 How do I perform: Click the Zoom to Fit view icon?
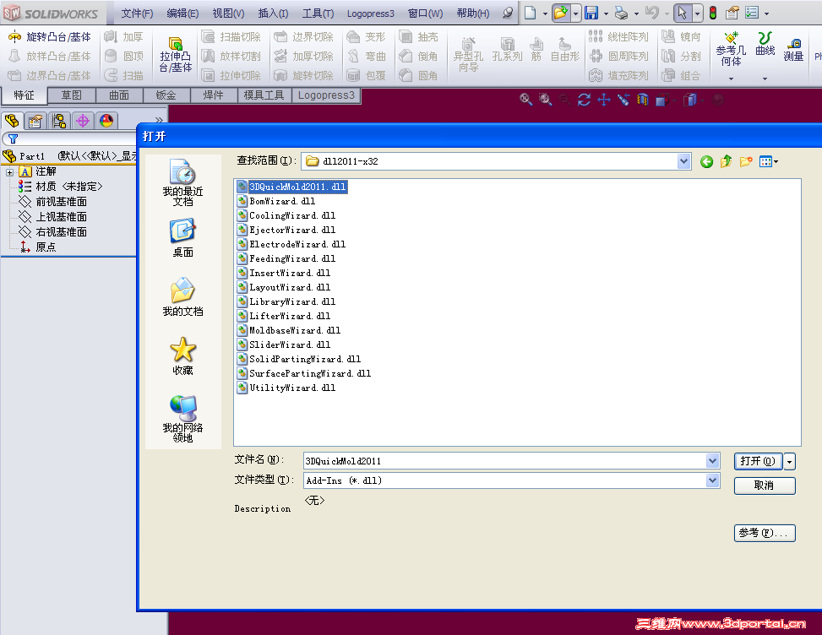[525, 99]
